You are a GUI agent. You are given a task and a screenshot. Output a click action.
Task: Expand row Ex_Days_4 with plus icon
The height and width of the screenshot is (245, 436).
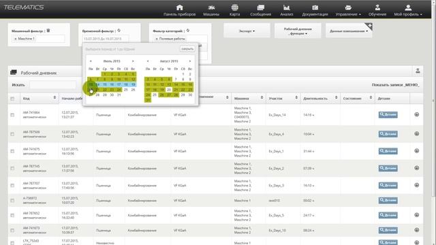tap(416, 134)
